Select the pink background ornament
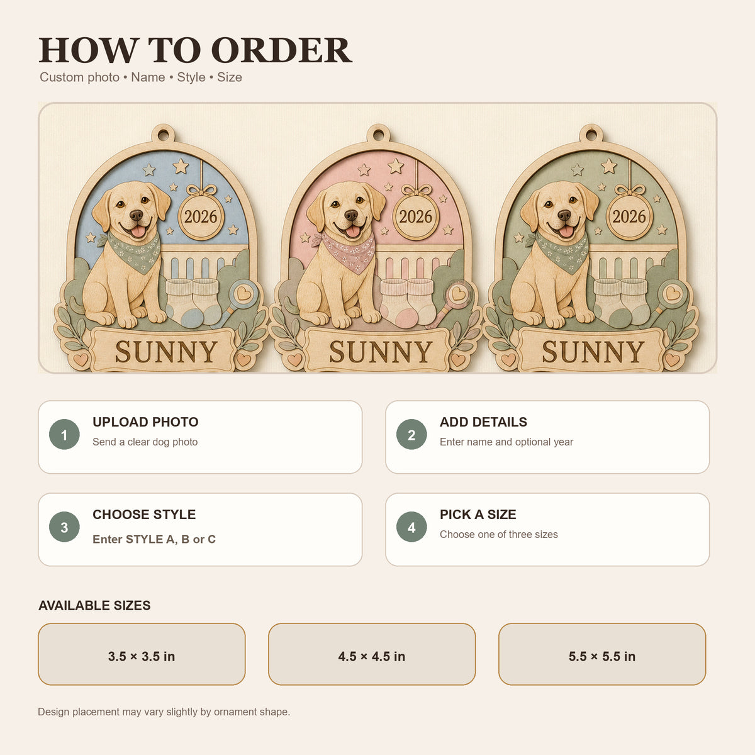Image resolution: width=755 pixels, height=755 pixels. click(377, 249)
